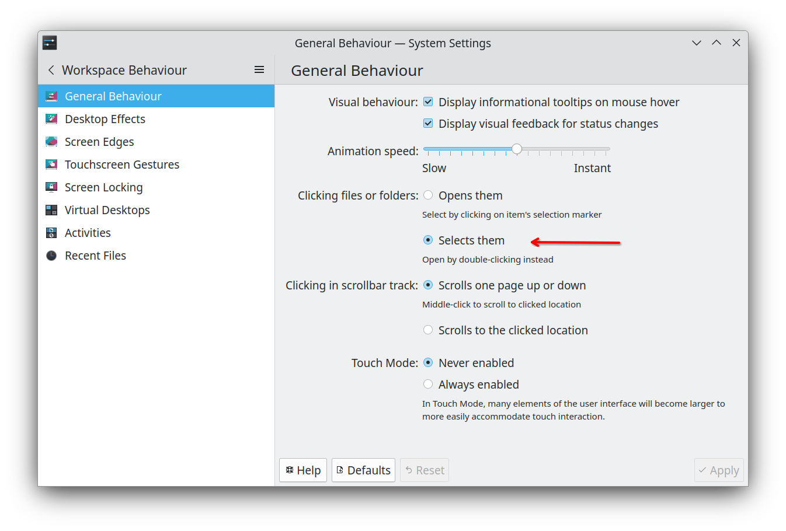
Task: Click the Help button
Action: point(303,470)
